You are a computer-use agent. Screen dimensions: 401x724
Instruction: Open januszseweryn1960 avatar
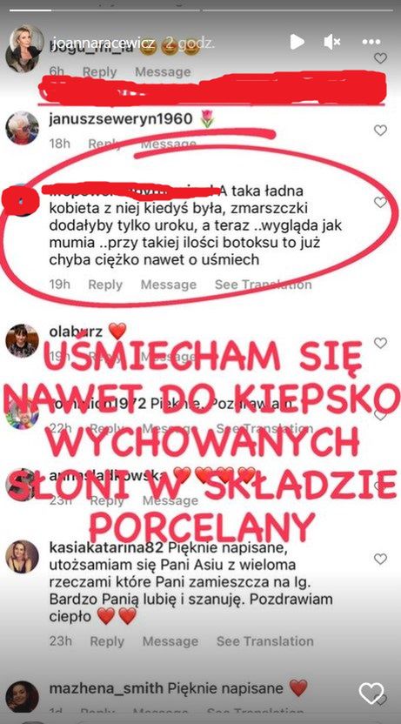tap(22, 128)
